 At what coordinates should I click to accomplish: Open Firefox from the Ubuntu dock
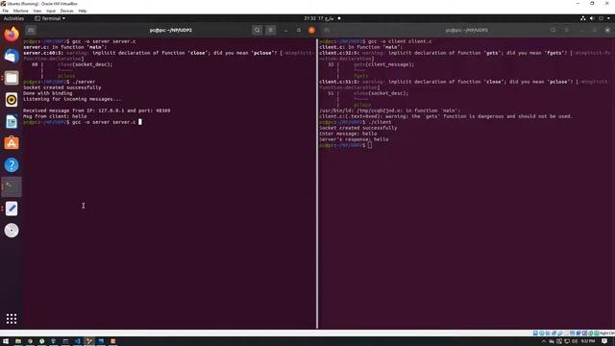pyautogui.click(x=12, y=35)
